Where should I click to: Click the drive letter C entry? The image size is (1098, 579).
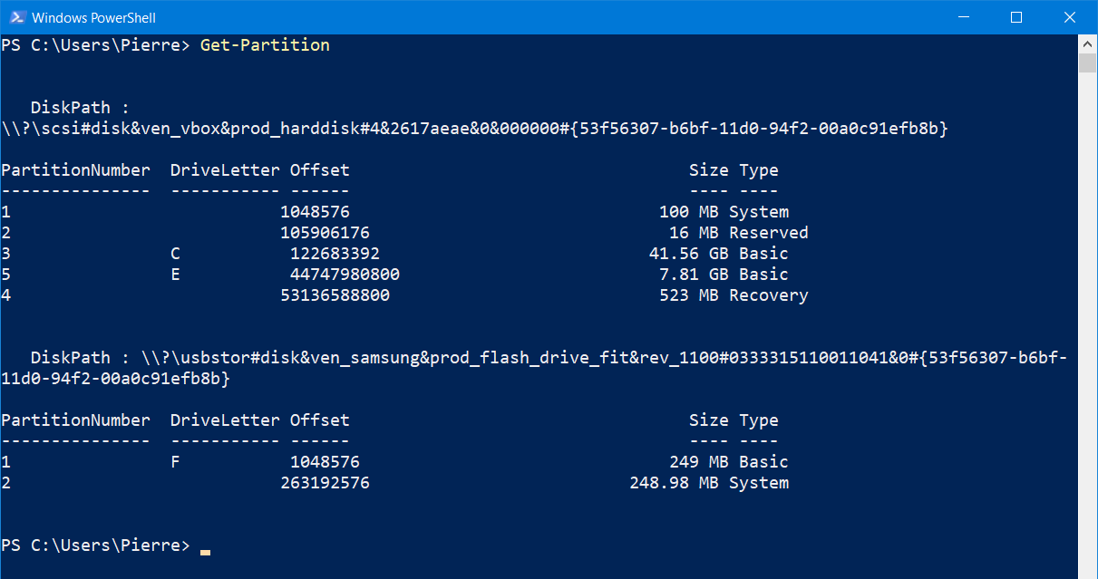tap(175, 254)
